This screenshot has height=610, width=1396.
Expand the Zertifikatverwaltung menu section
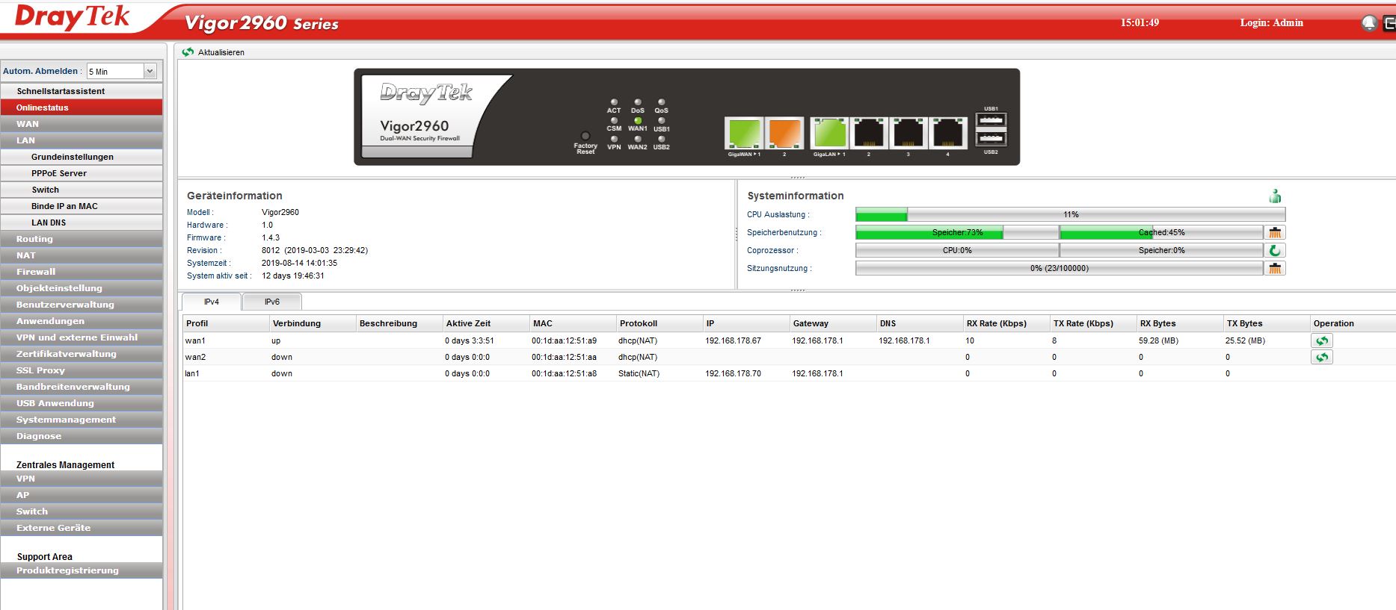pyautogui.click(x=82, y=354)
